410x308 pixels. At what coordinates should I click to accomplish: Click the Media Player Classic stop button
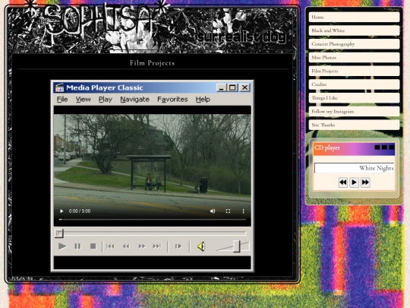pos(93,246)
